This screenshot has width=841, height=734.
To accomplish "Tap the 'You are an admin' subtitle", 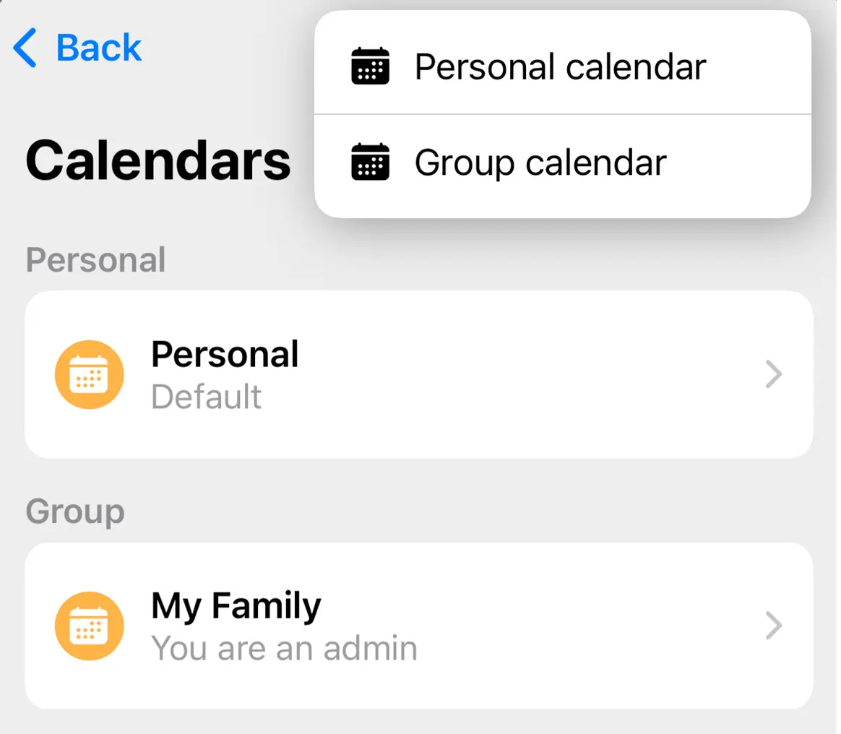I will [x=284, y=648].
